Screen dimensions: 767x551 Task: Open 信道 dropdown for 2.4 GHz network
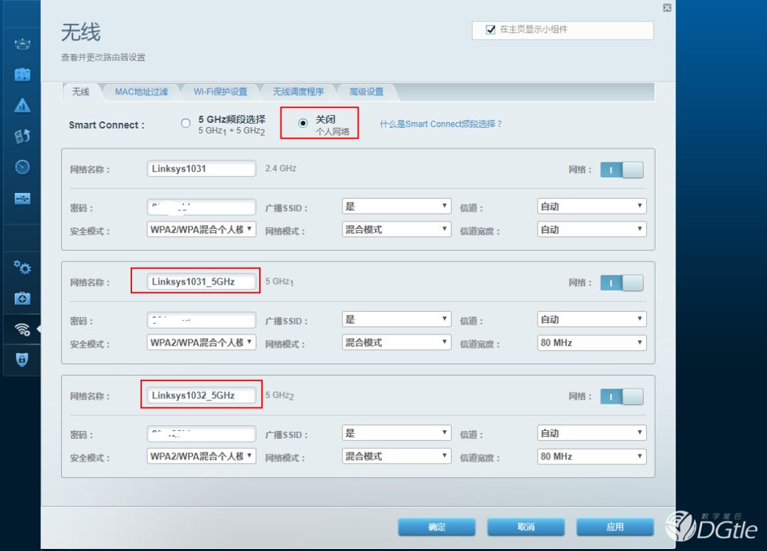tap(592, 206)
